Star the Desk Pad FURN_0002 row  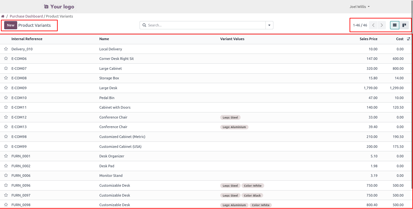6,166
